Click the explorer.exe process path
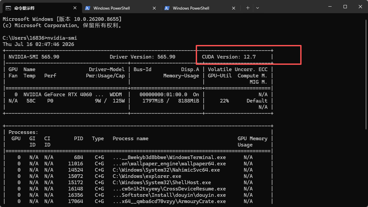 coord(147,176)
